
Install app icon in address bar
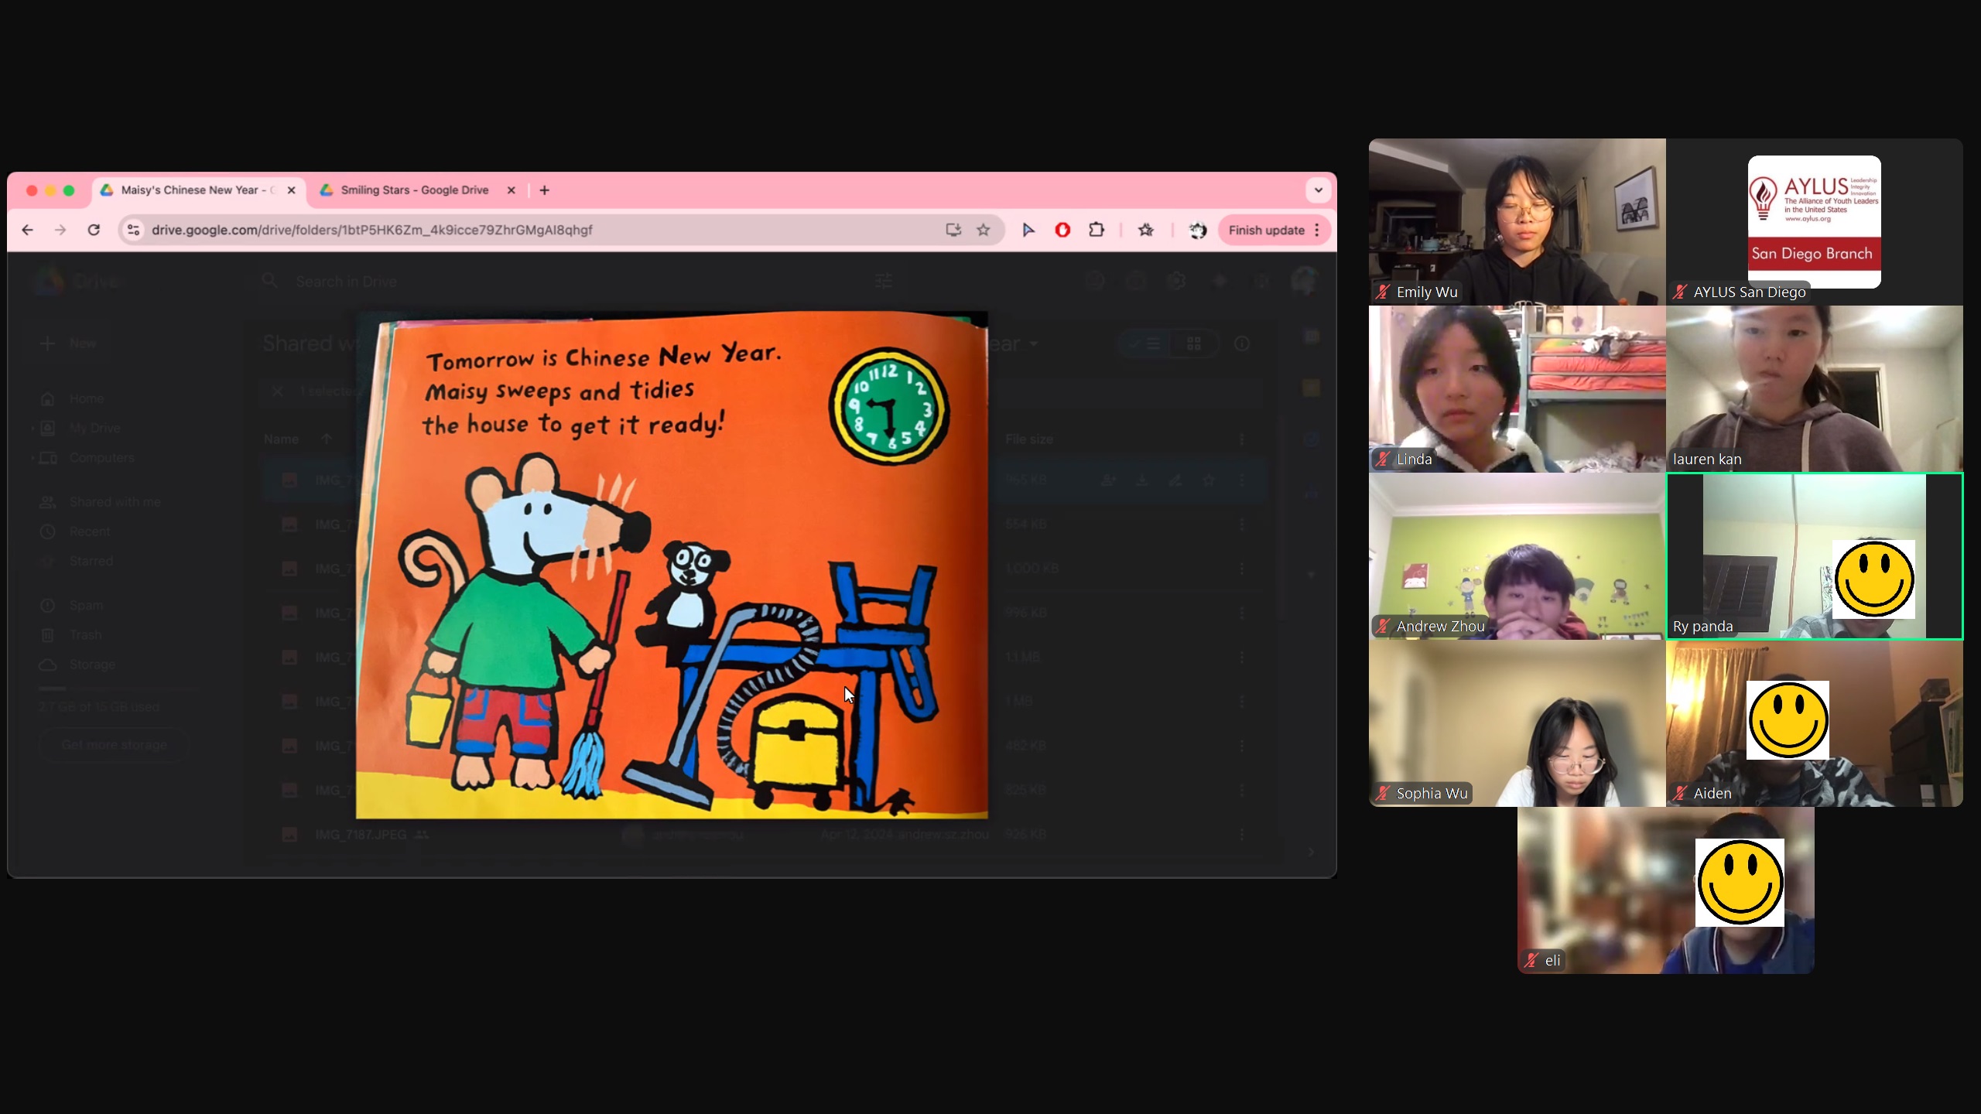(x=953, y=230)
